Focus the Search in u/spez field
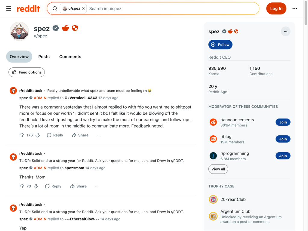This screenshot has height=231, width=308. 171,8
